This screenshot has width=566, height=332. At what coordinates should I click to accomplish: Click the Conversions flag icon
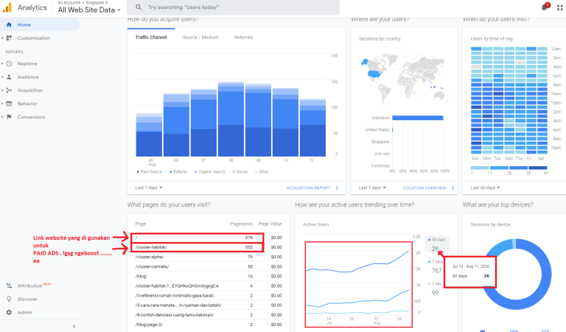point(9,117)
